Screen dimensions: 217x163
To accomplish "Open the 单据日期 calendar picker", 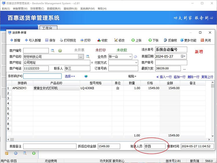I will (x=183, y=56).
